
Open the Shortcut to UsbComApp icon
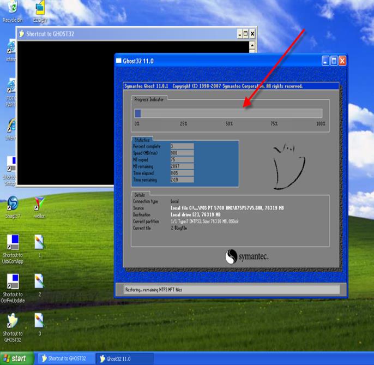coord(13,249)
